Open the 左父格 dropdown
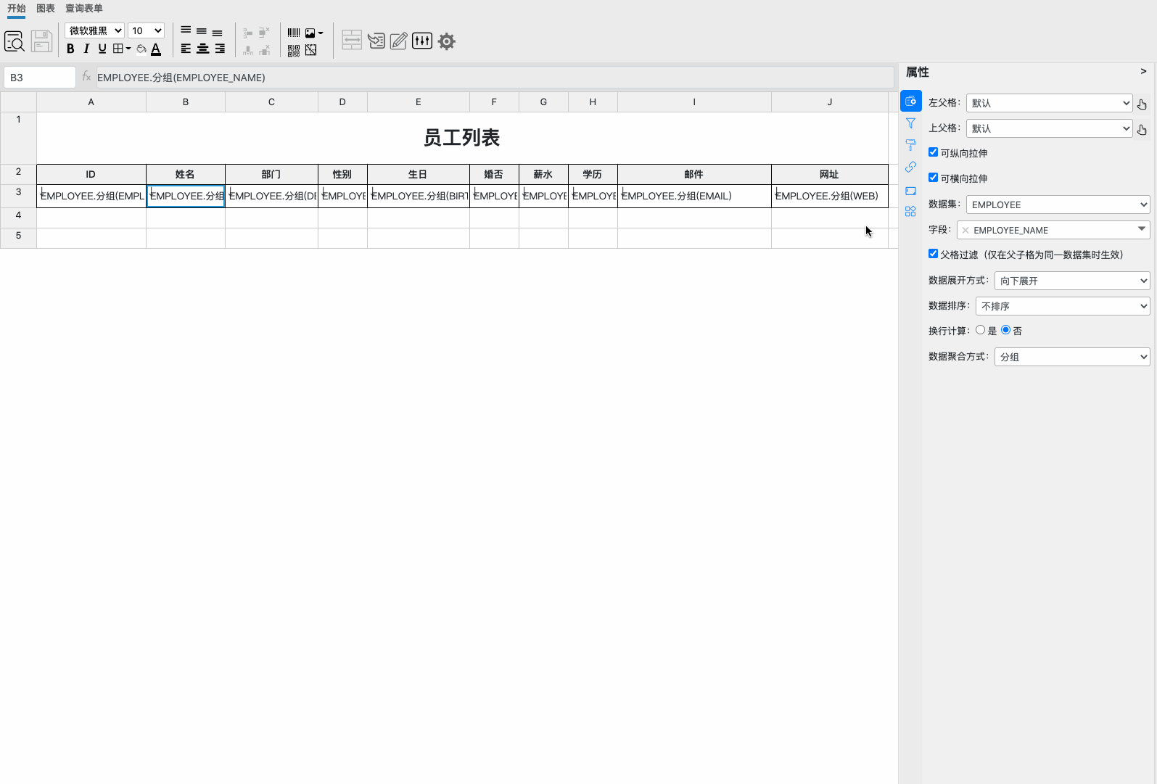 click(1049, 103)
